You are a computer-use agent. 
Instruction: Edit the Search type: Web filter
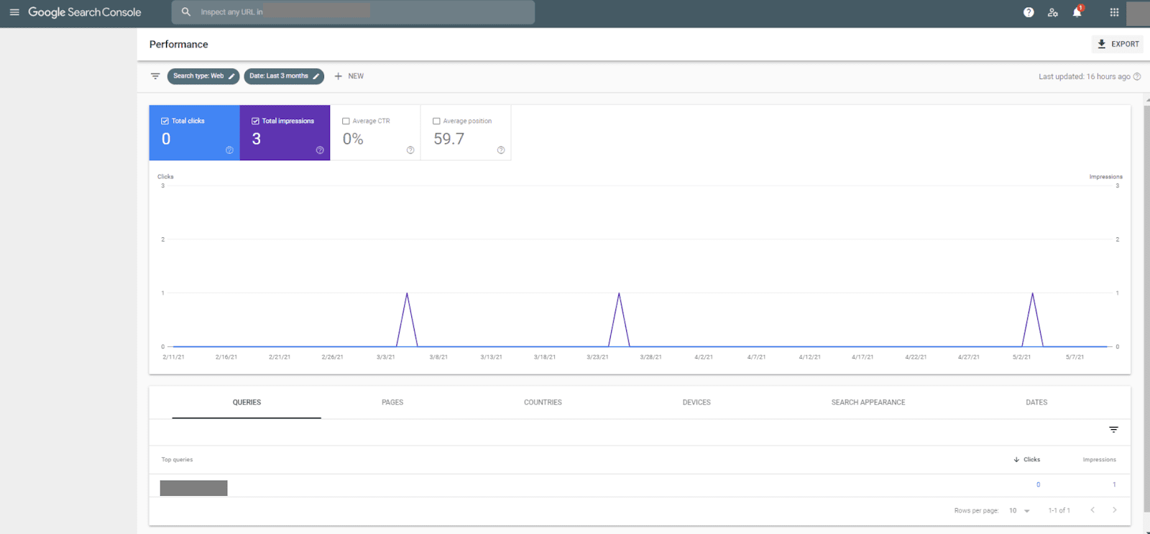(x=203, y=76)
